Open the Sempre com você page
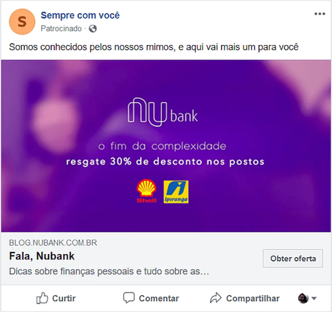 tap(80, 15)
